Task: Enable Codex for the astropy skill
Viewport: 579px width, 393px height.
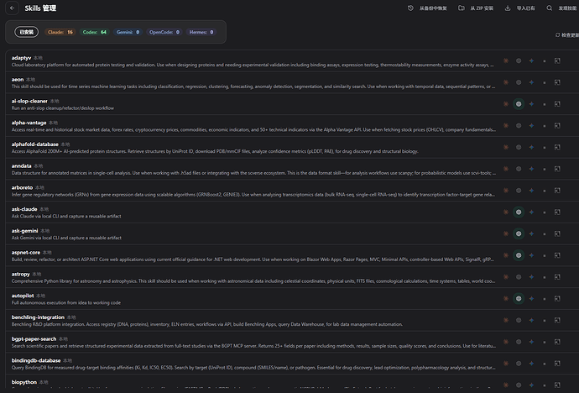Action: point(519,277)
